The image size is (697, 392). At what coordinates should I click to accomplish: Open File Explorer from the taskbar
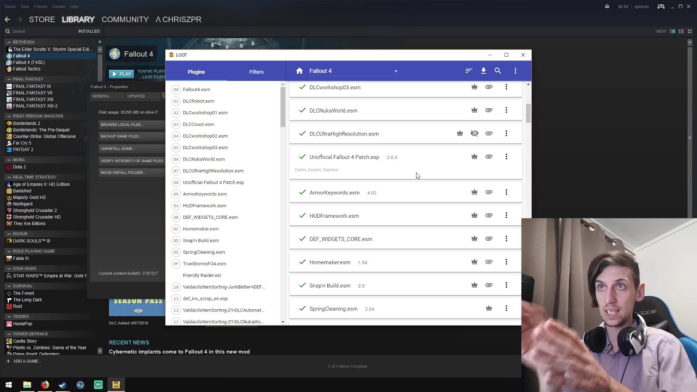point(27,385)
